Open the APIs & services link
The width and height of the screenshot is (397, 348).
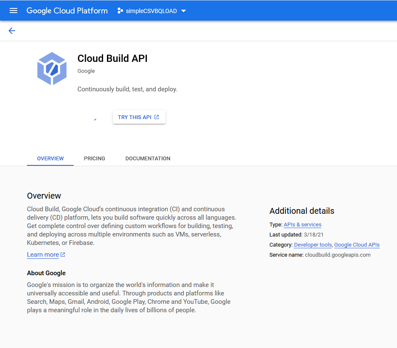point(303,224)
